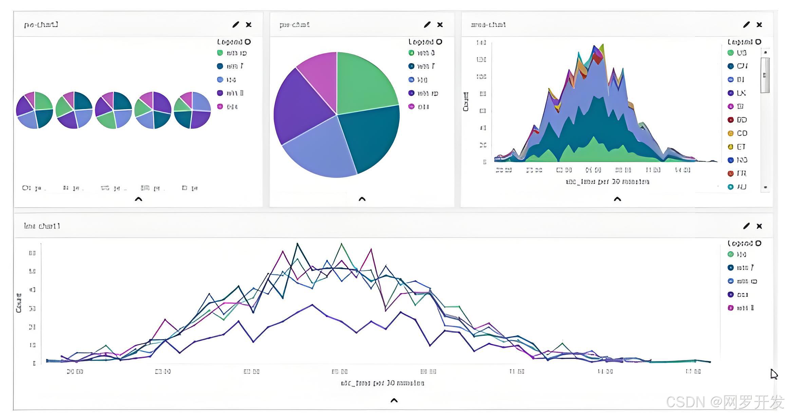786x415 pixels.
Task: Toggle the legend in the five-pie panel
Action: click(248, 42)
